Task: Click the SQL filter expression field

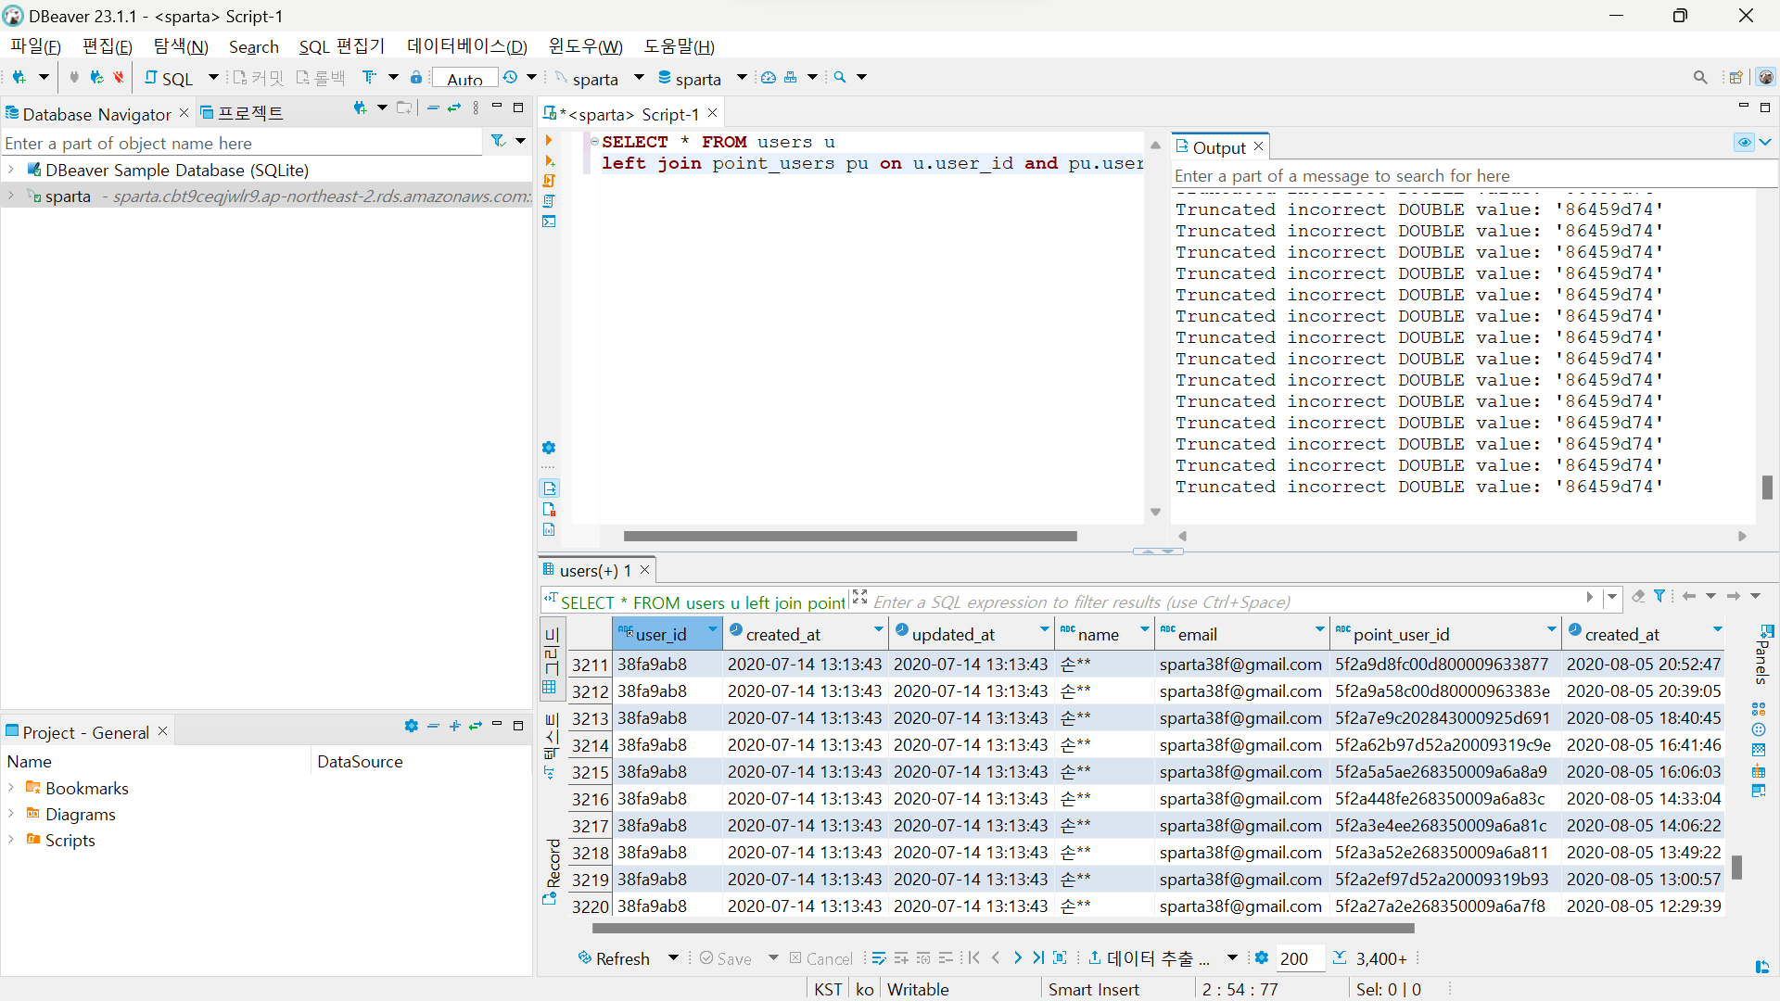Action: pos(1226,602)
